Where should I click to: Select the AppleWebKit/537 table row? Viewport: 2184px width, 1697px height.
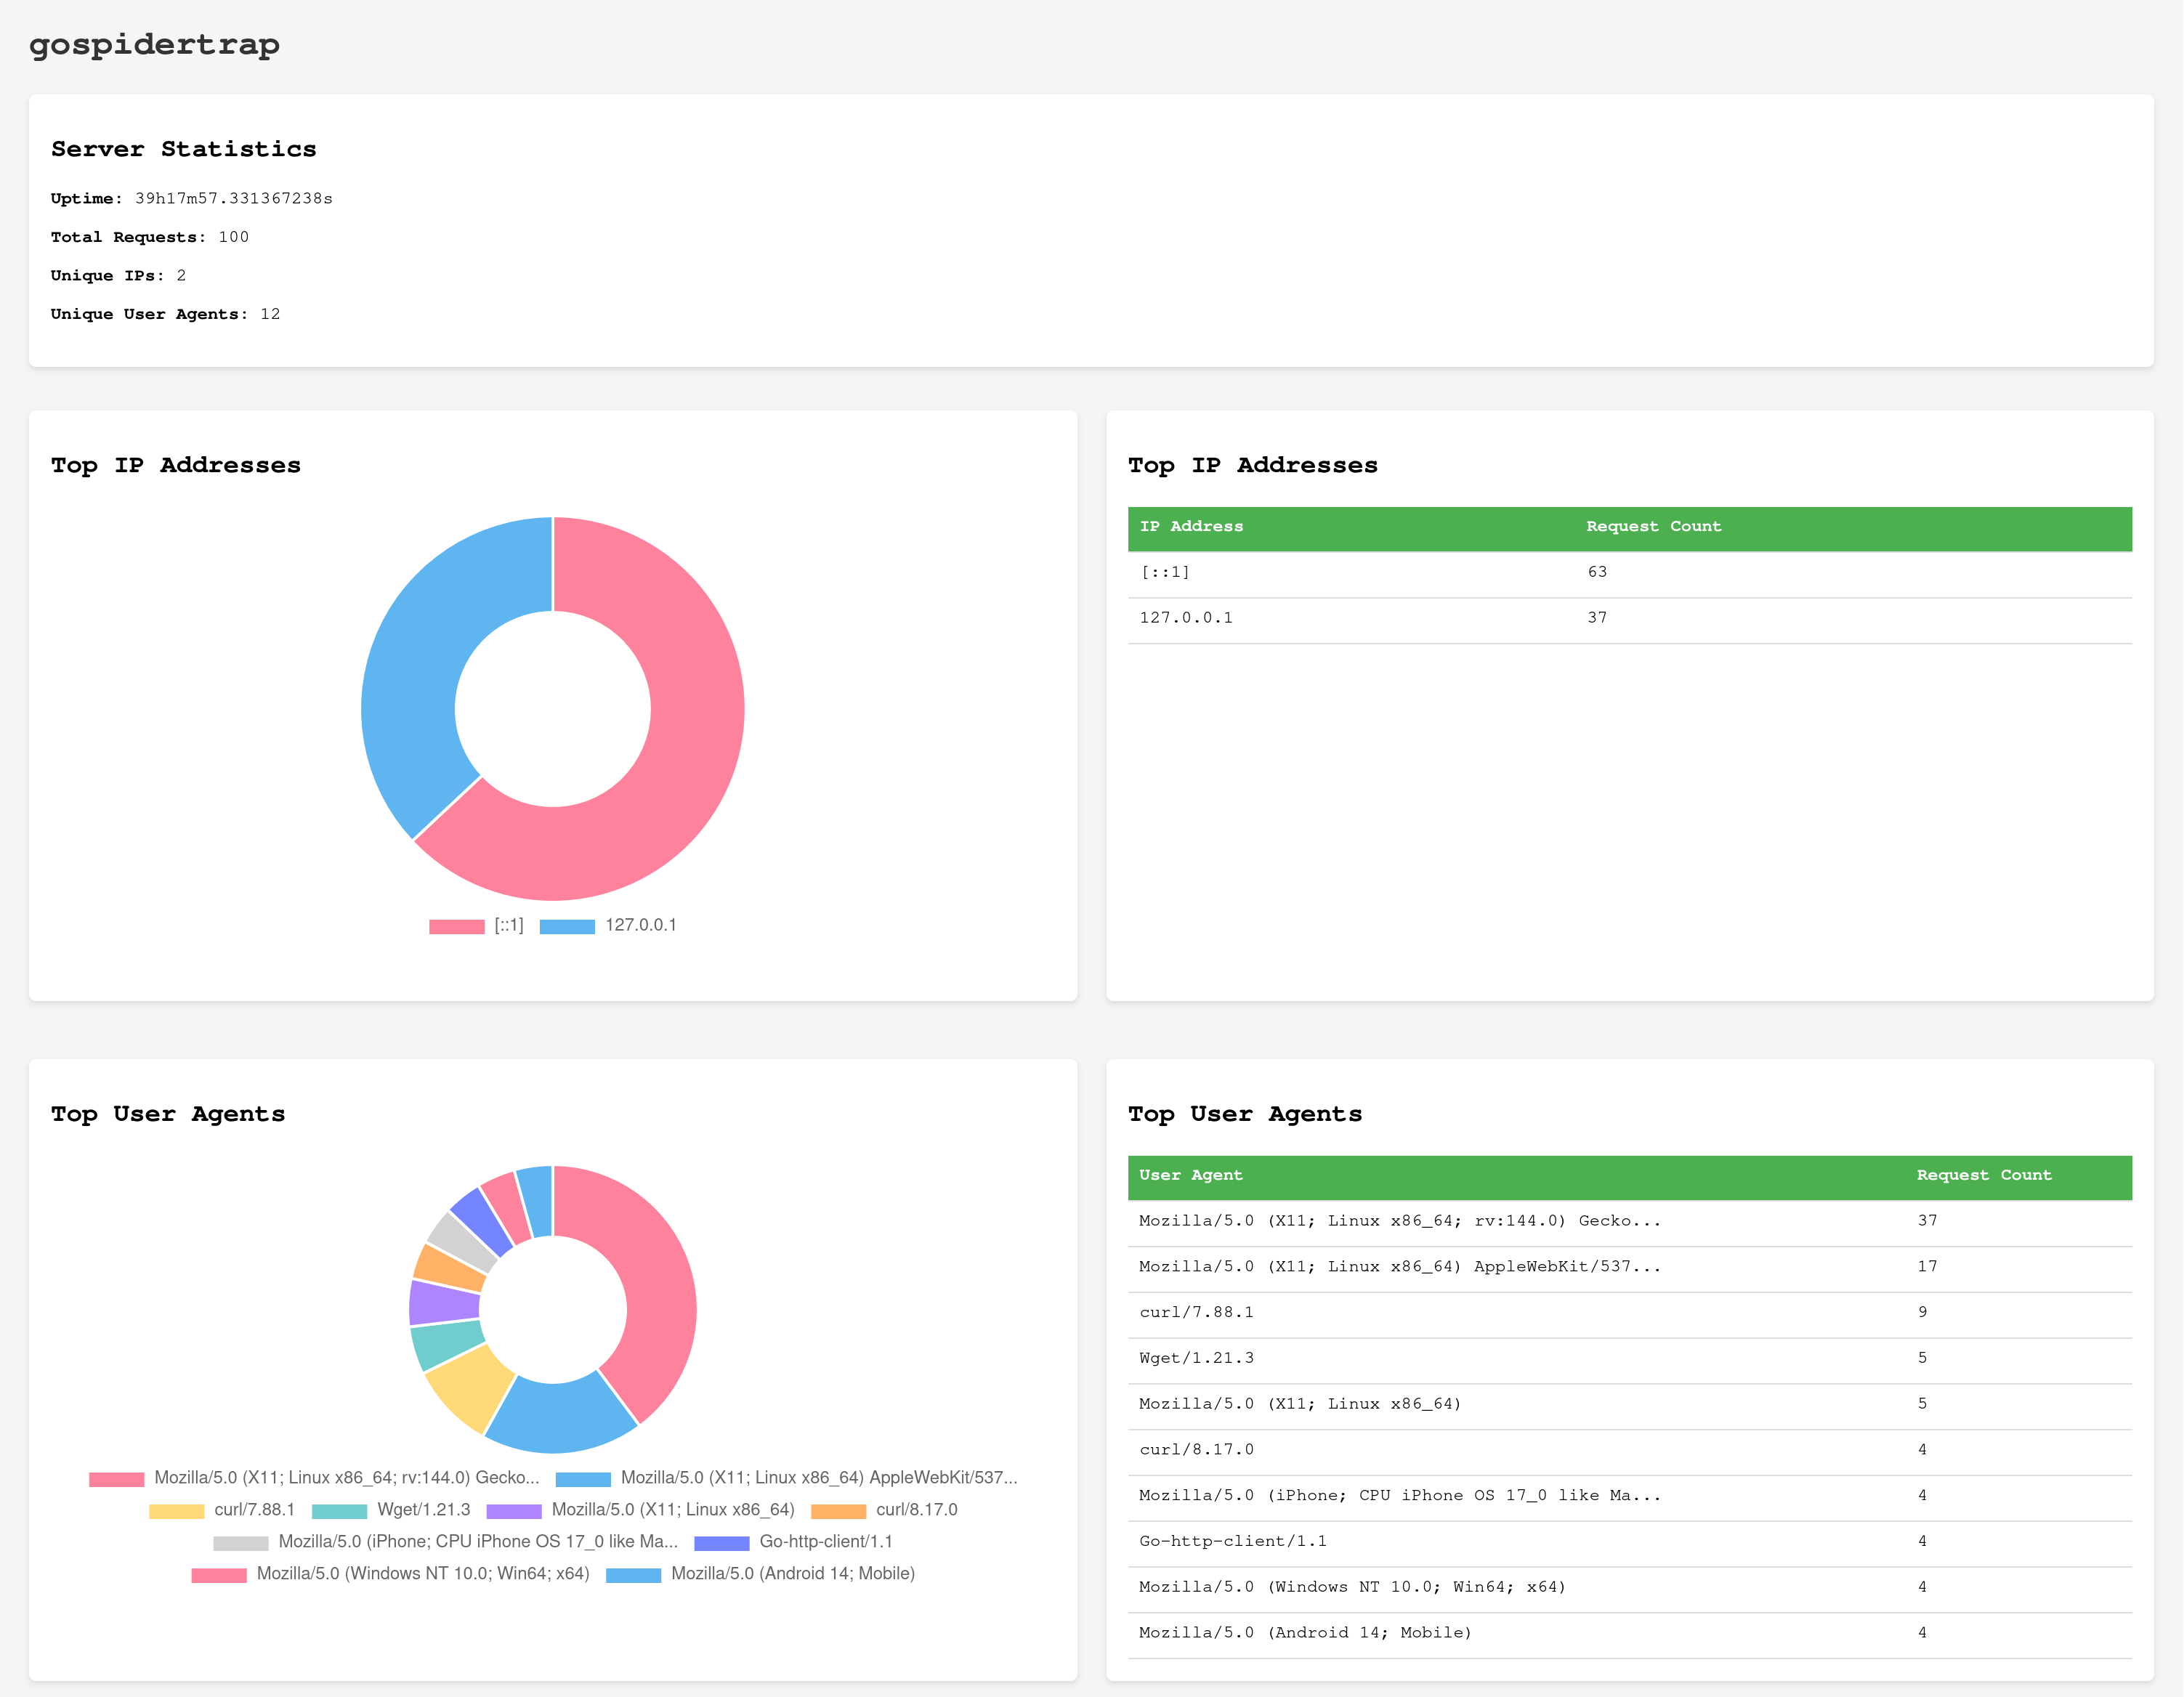coord(1629,1268)
